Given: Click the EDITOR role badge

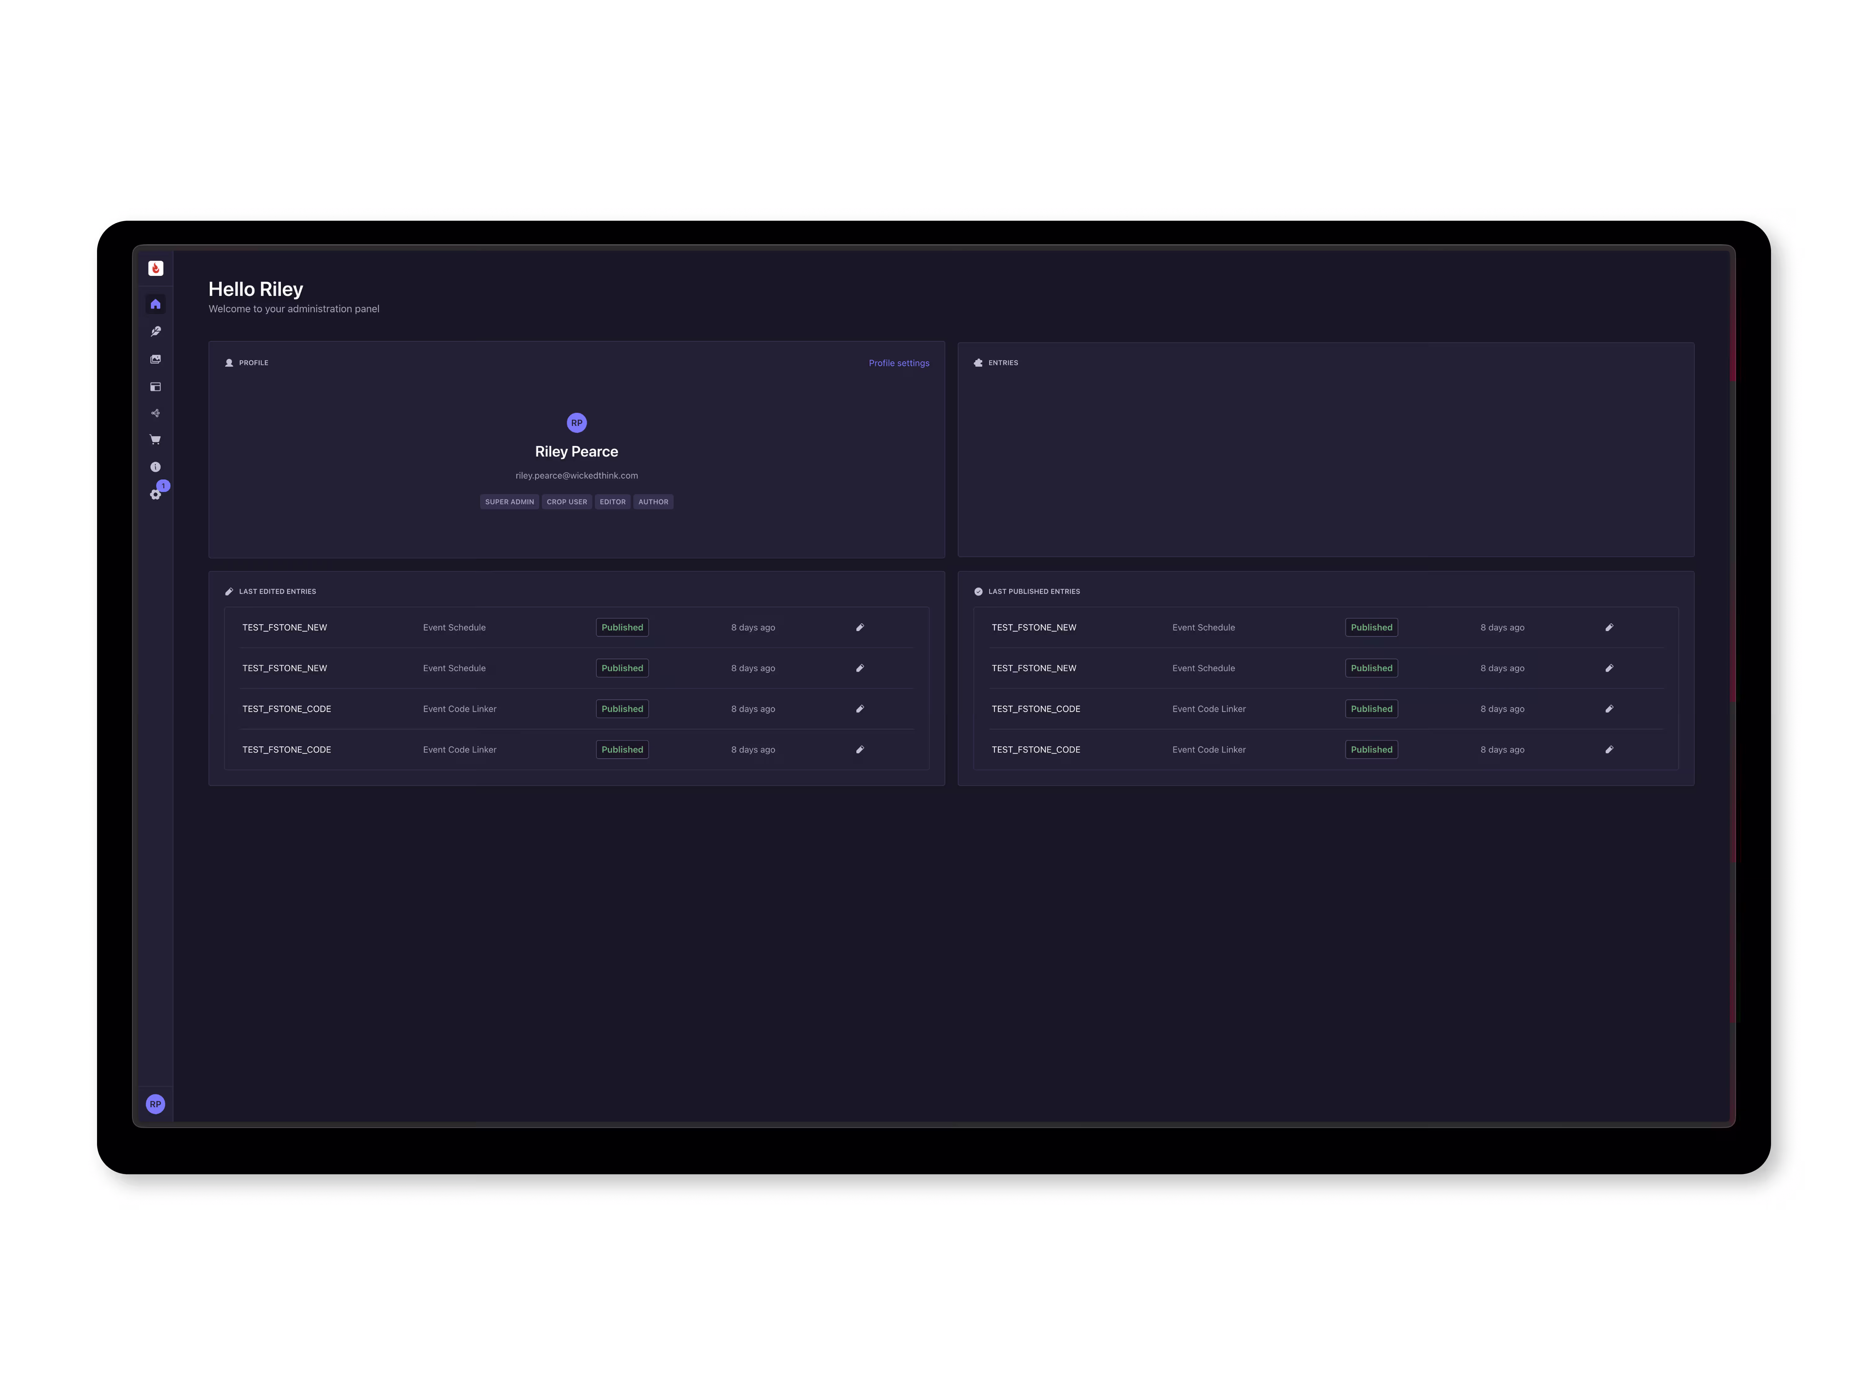Looking at the screenshot, I should click(x=612, y=502).
